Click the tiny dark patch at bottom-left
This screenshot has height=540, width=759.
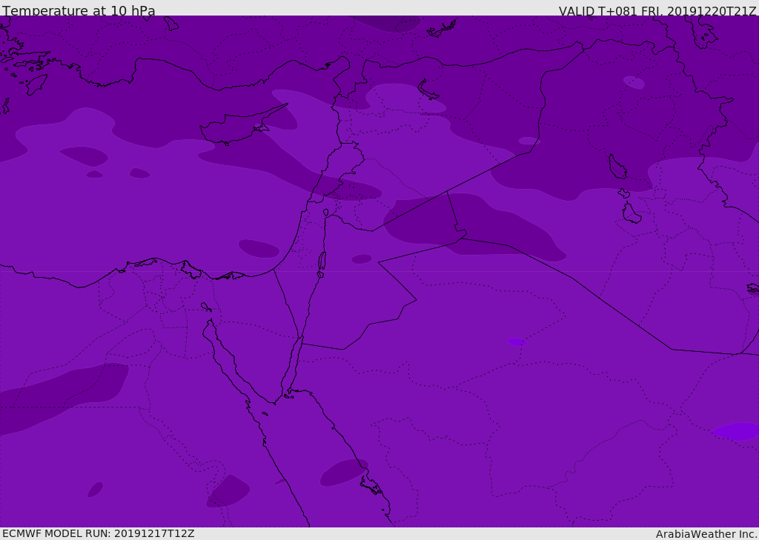tap(95, 490)
